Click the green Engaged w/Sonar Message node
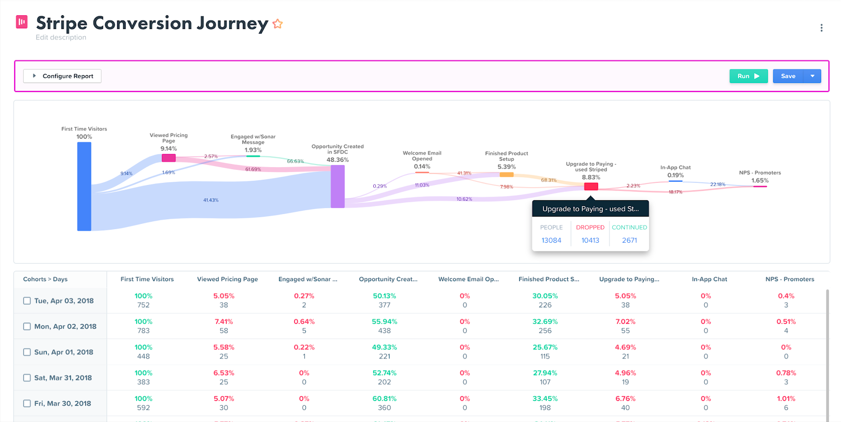The image size is (841, 422). pyautogui.click(x=253, y=156)
